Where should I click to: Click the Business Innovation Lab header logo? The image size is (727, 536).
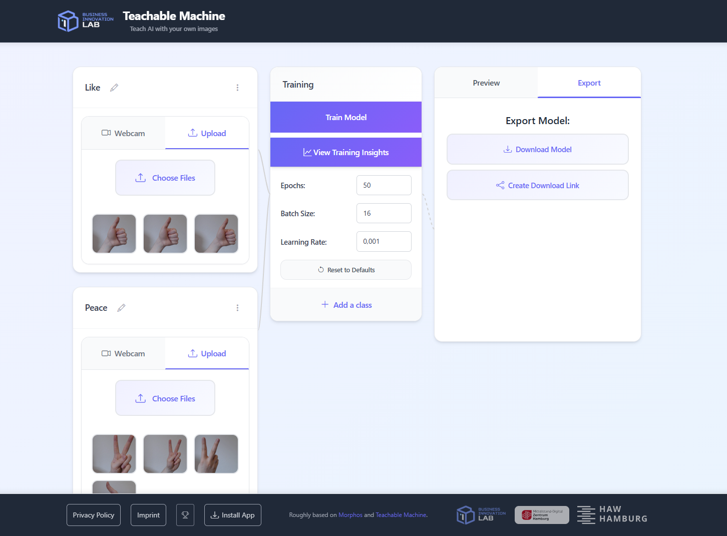86,21
